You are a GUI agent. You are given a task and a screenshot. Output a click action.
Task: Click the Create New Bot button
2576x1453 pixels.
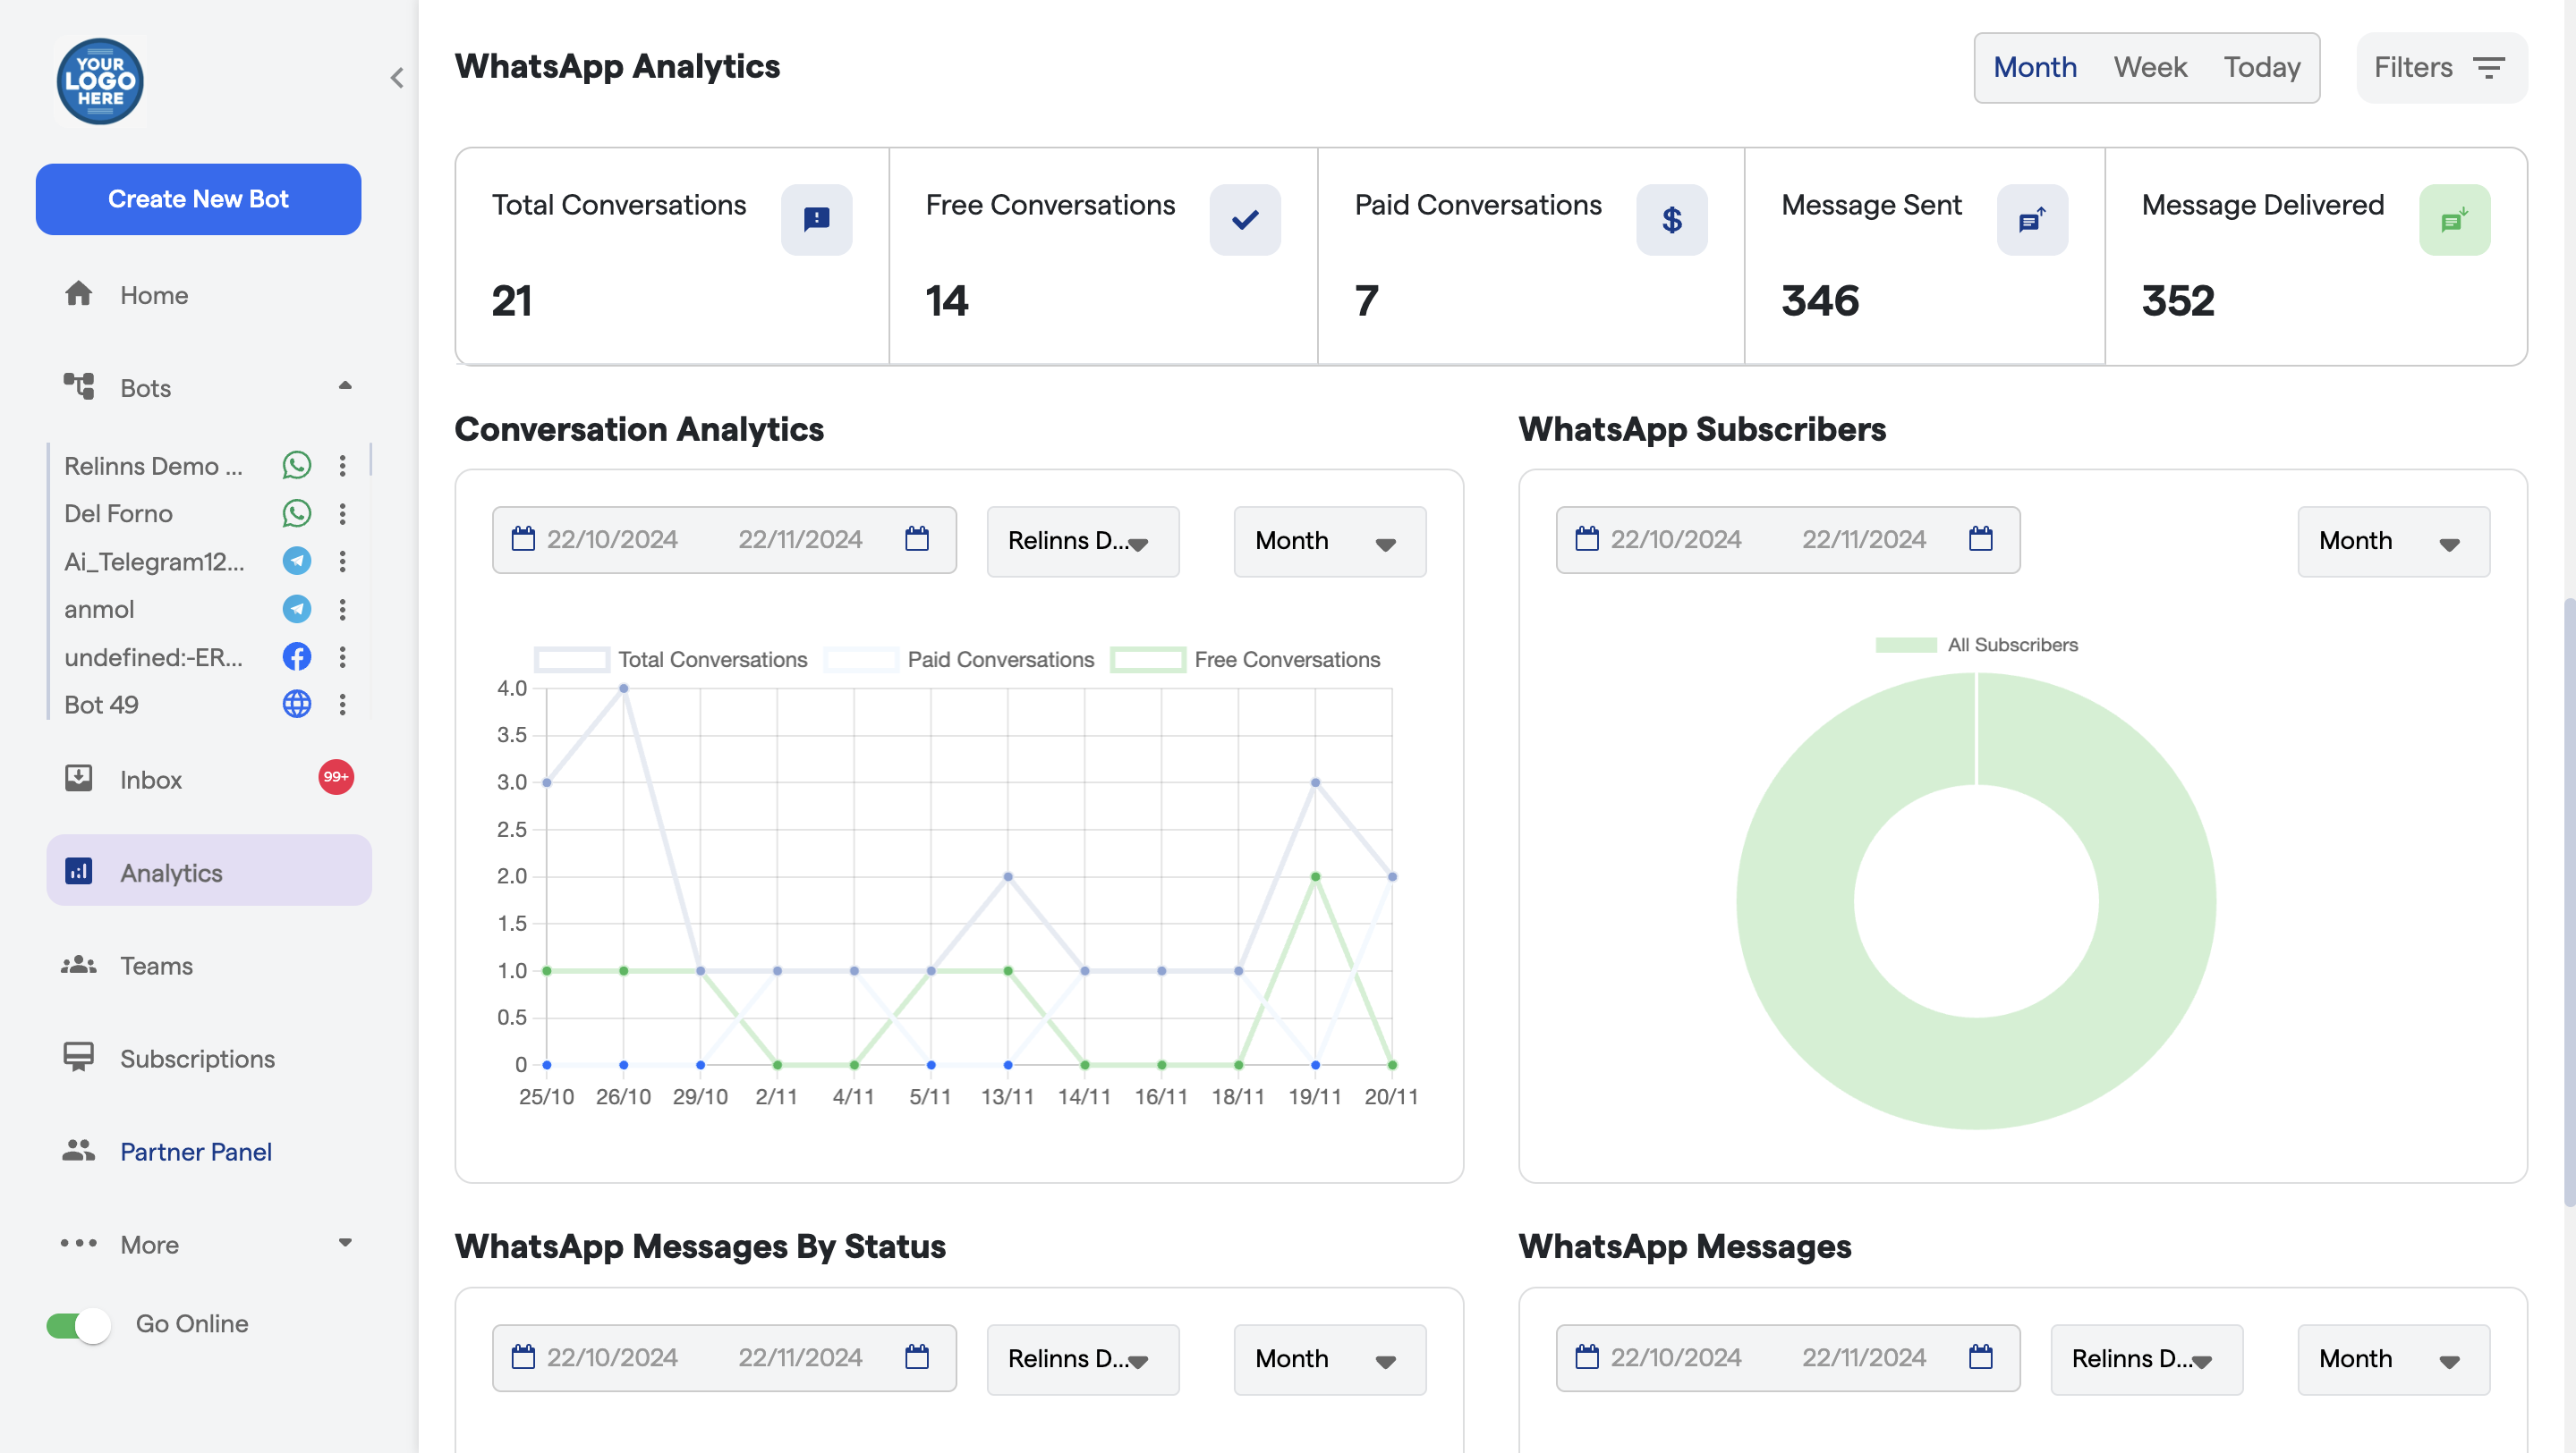tap(198, 199)
